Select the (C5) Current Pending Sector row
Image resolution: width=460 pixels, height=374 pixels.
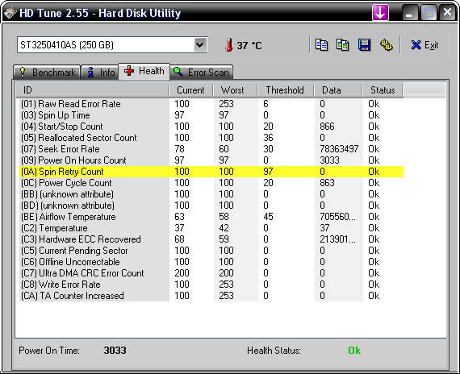click(211, 251)
